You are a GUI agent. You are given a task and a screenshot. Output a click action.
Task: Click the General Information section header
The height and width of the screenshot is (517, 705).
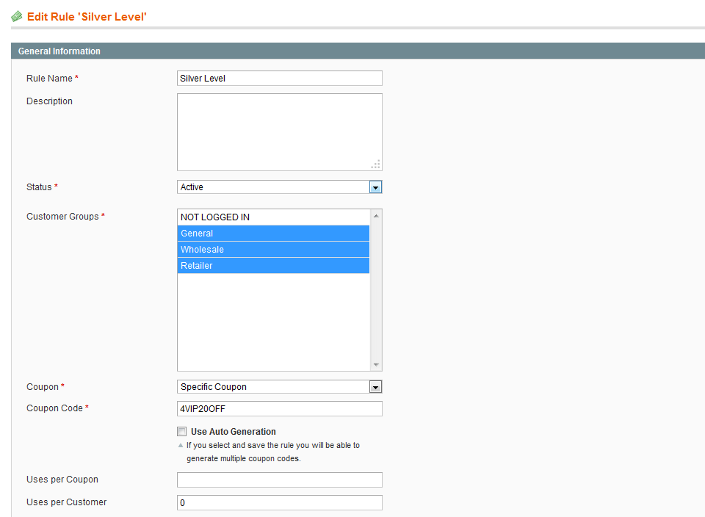point(358,51)
